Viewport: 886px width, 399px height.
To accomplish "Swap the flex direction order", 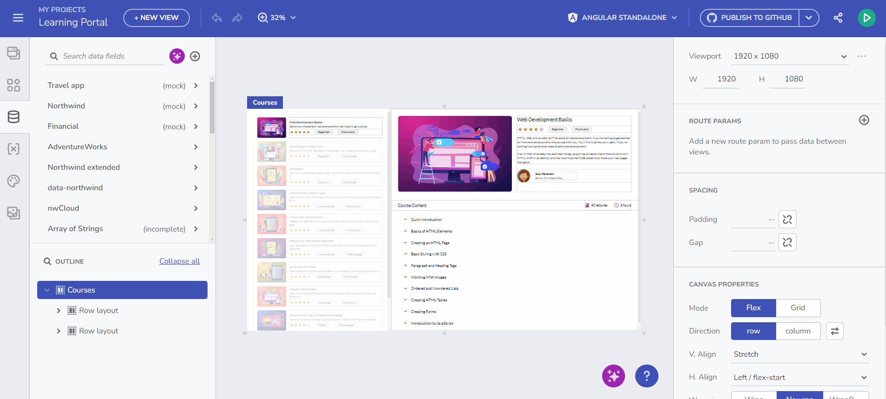I will [834, 331].
